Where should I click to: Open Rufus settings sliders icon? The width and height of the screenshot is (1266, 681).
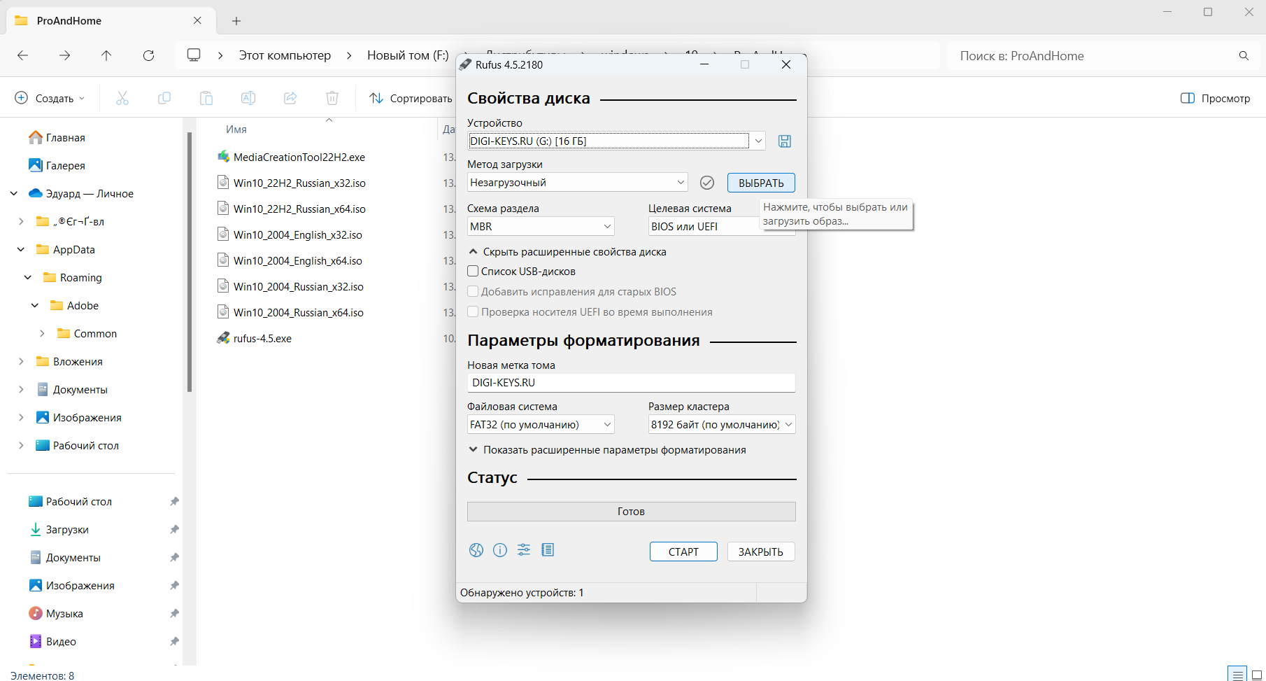[x=524, y=550]
